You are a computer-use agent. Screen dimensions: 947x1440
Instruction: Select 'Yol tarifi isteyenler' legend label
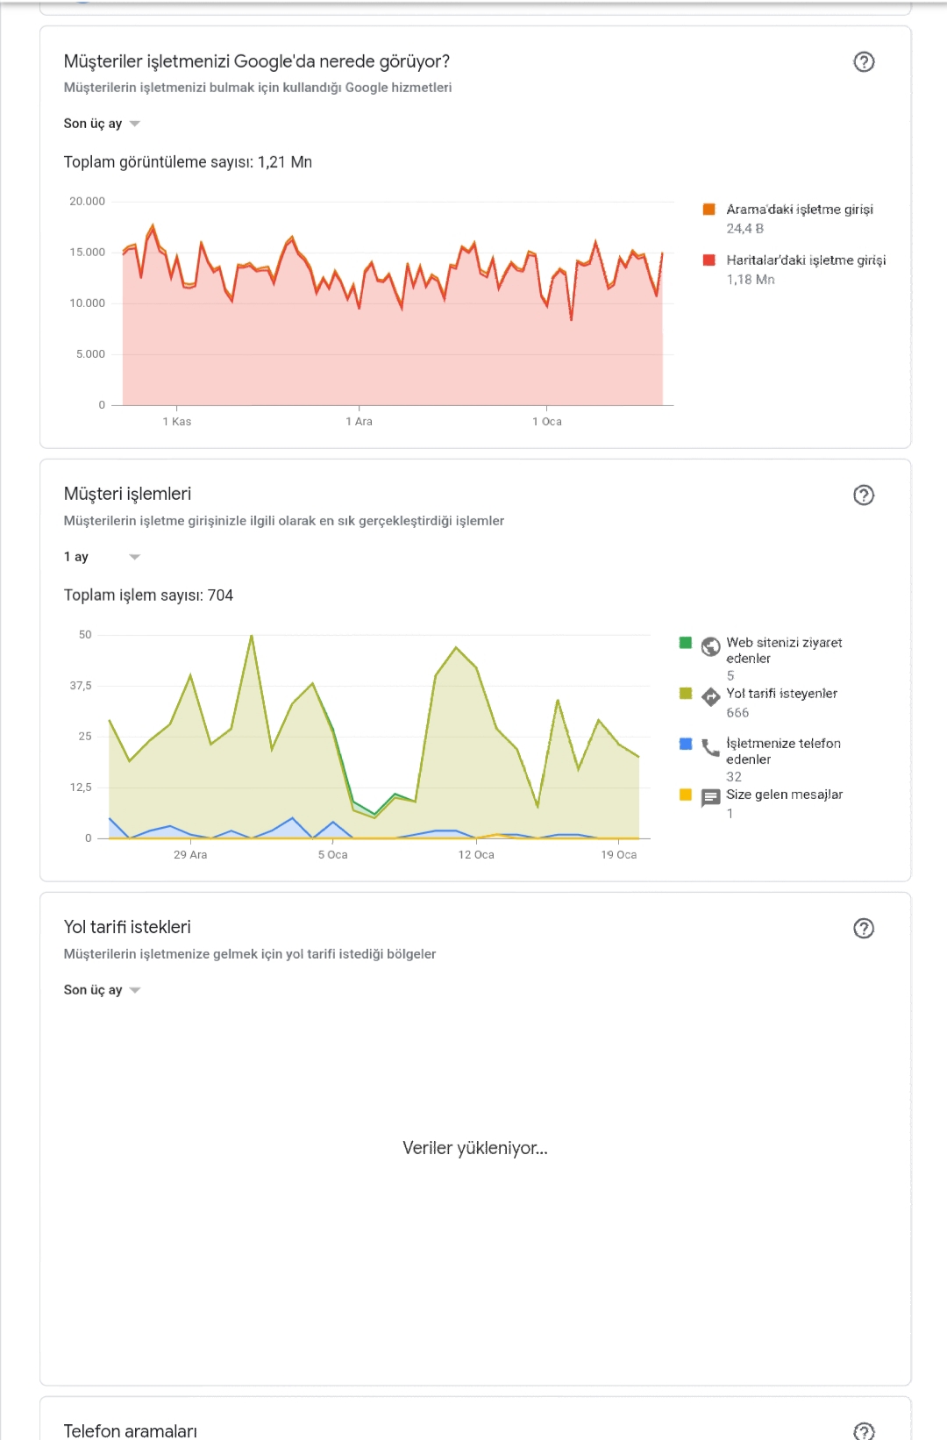click(781, 694)
